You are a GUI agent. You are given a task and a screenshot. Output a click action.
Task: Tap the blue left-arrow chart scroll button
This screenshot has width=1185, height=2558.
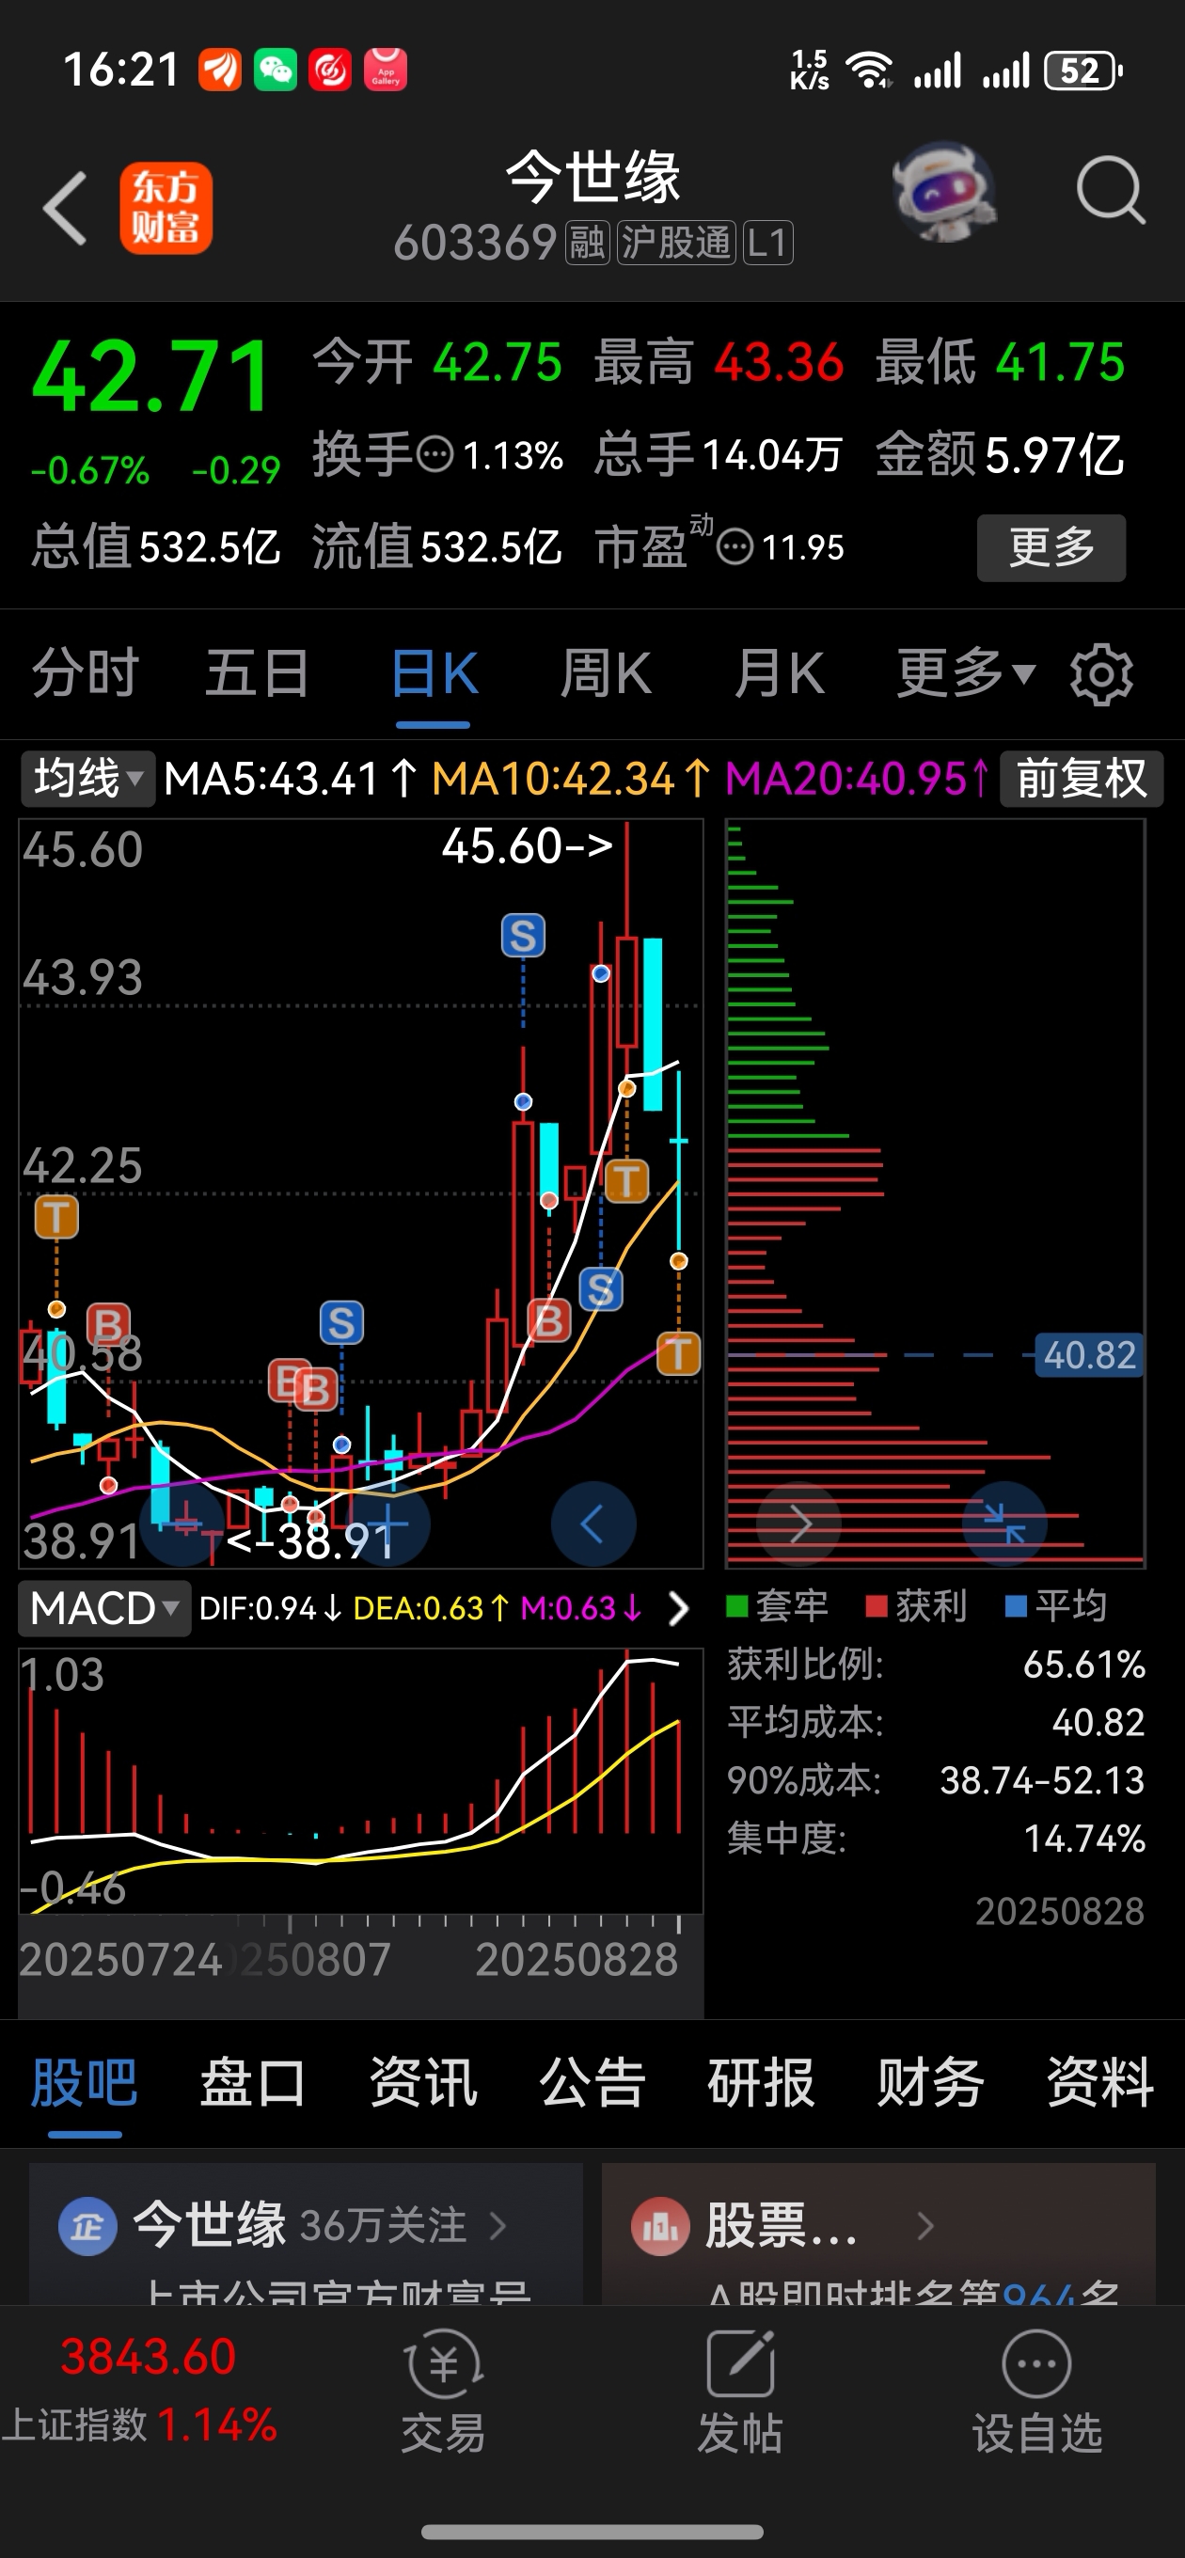pos(593,1524)
